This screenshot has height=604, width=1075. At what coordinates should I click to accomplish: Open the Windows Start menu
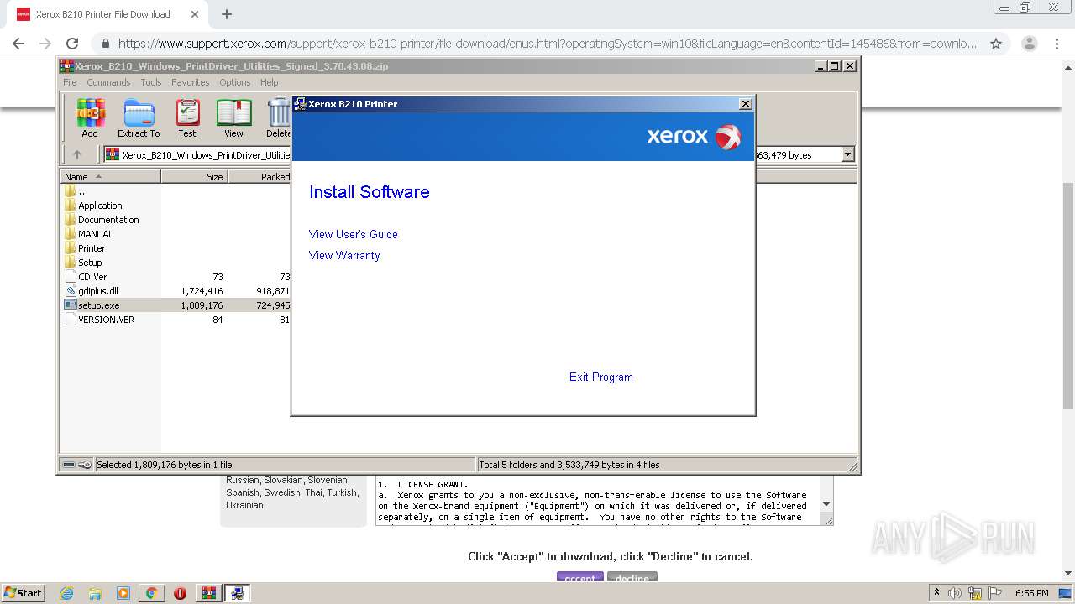pyautogui.click(x=23, y=592)
